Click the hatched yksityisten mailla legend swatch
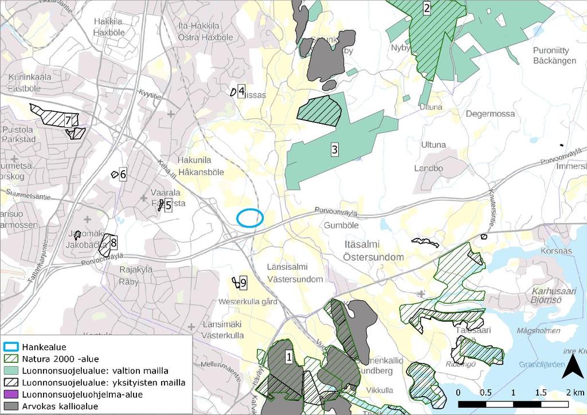 (x=11, y=382)
